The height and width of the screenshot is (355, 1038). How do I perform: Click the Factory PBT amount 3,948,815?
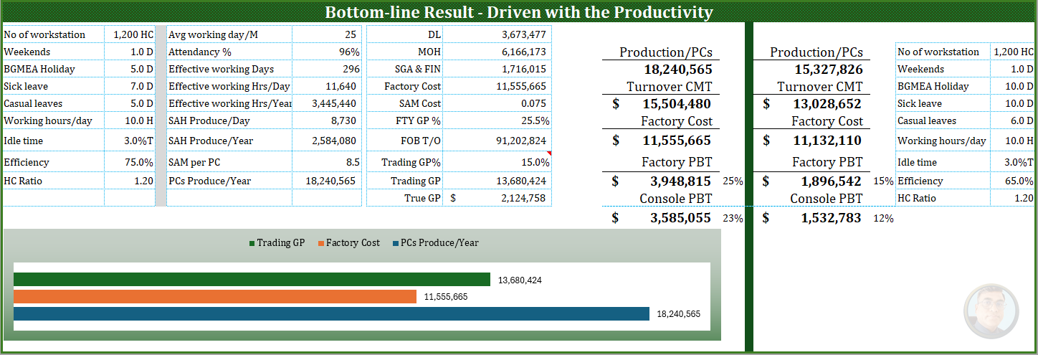681,181
